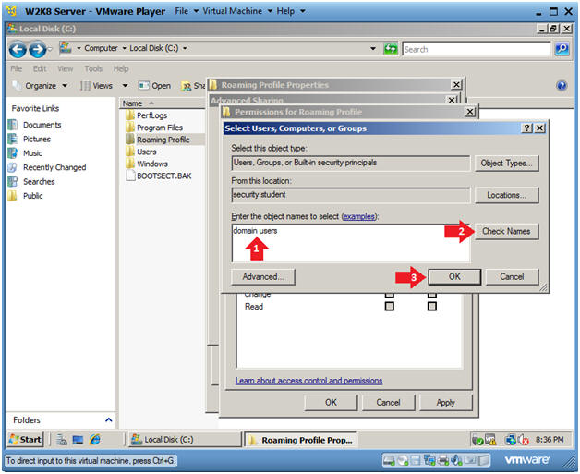
Task: Toggle the Change Deny checkbox
Action: [x=431, y=294]
